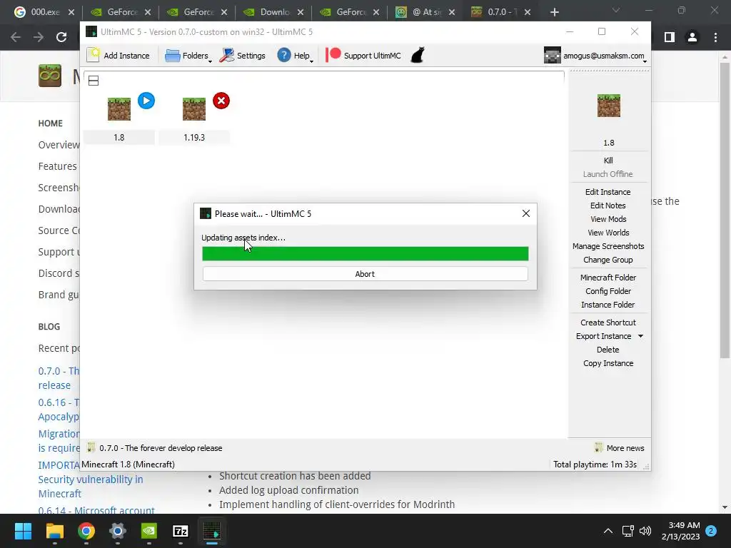Open View Mods
The height and width of the screenshot is (548, 731).
(608, 219)
